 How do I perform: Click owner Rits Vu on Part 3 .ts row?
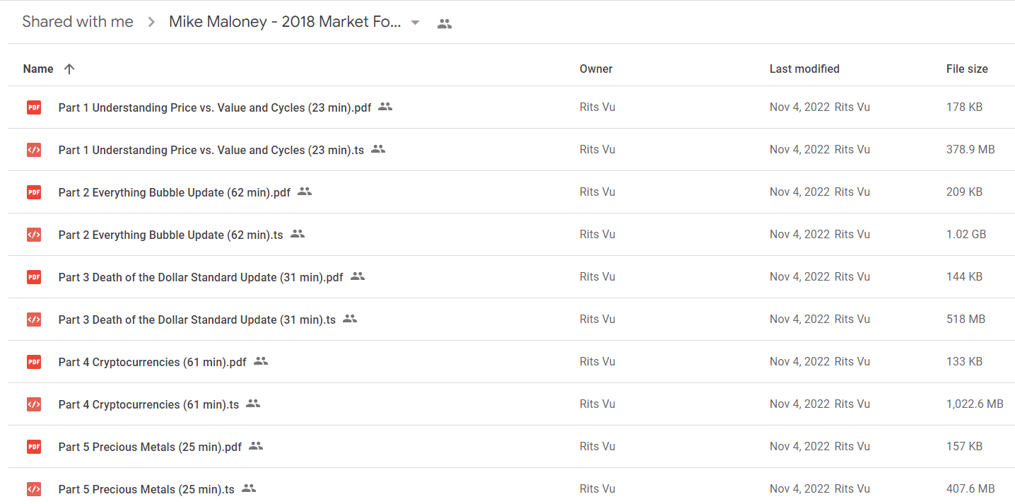pyautogui.click(x=597, y=320)
